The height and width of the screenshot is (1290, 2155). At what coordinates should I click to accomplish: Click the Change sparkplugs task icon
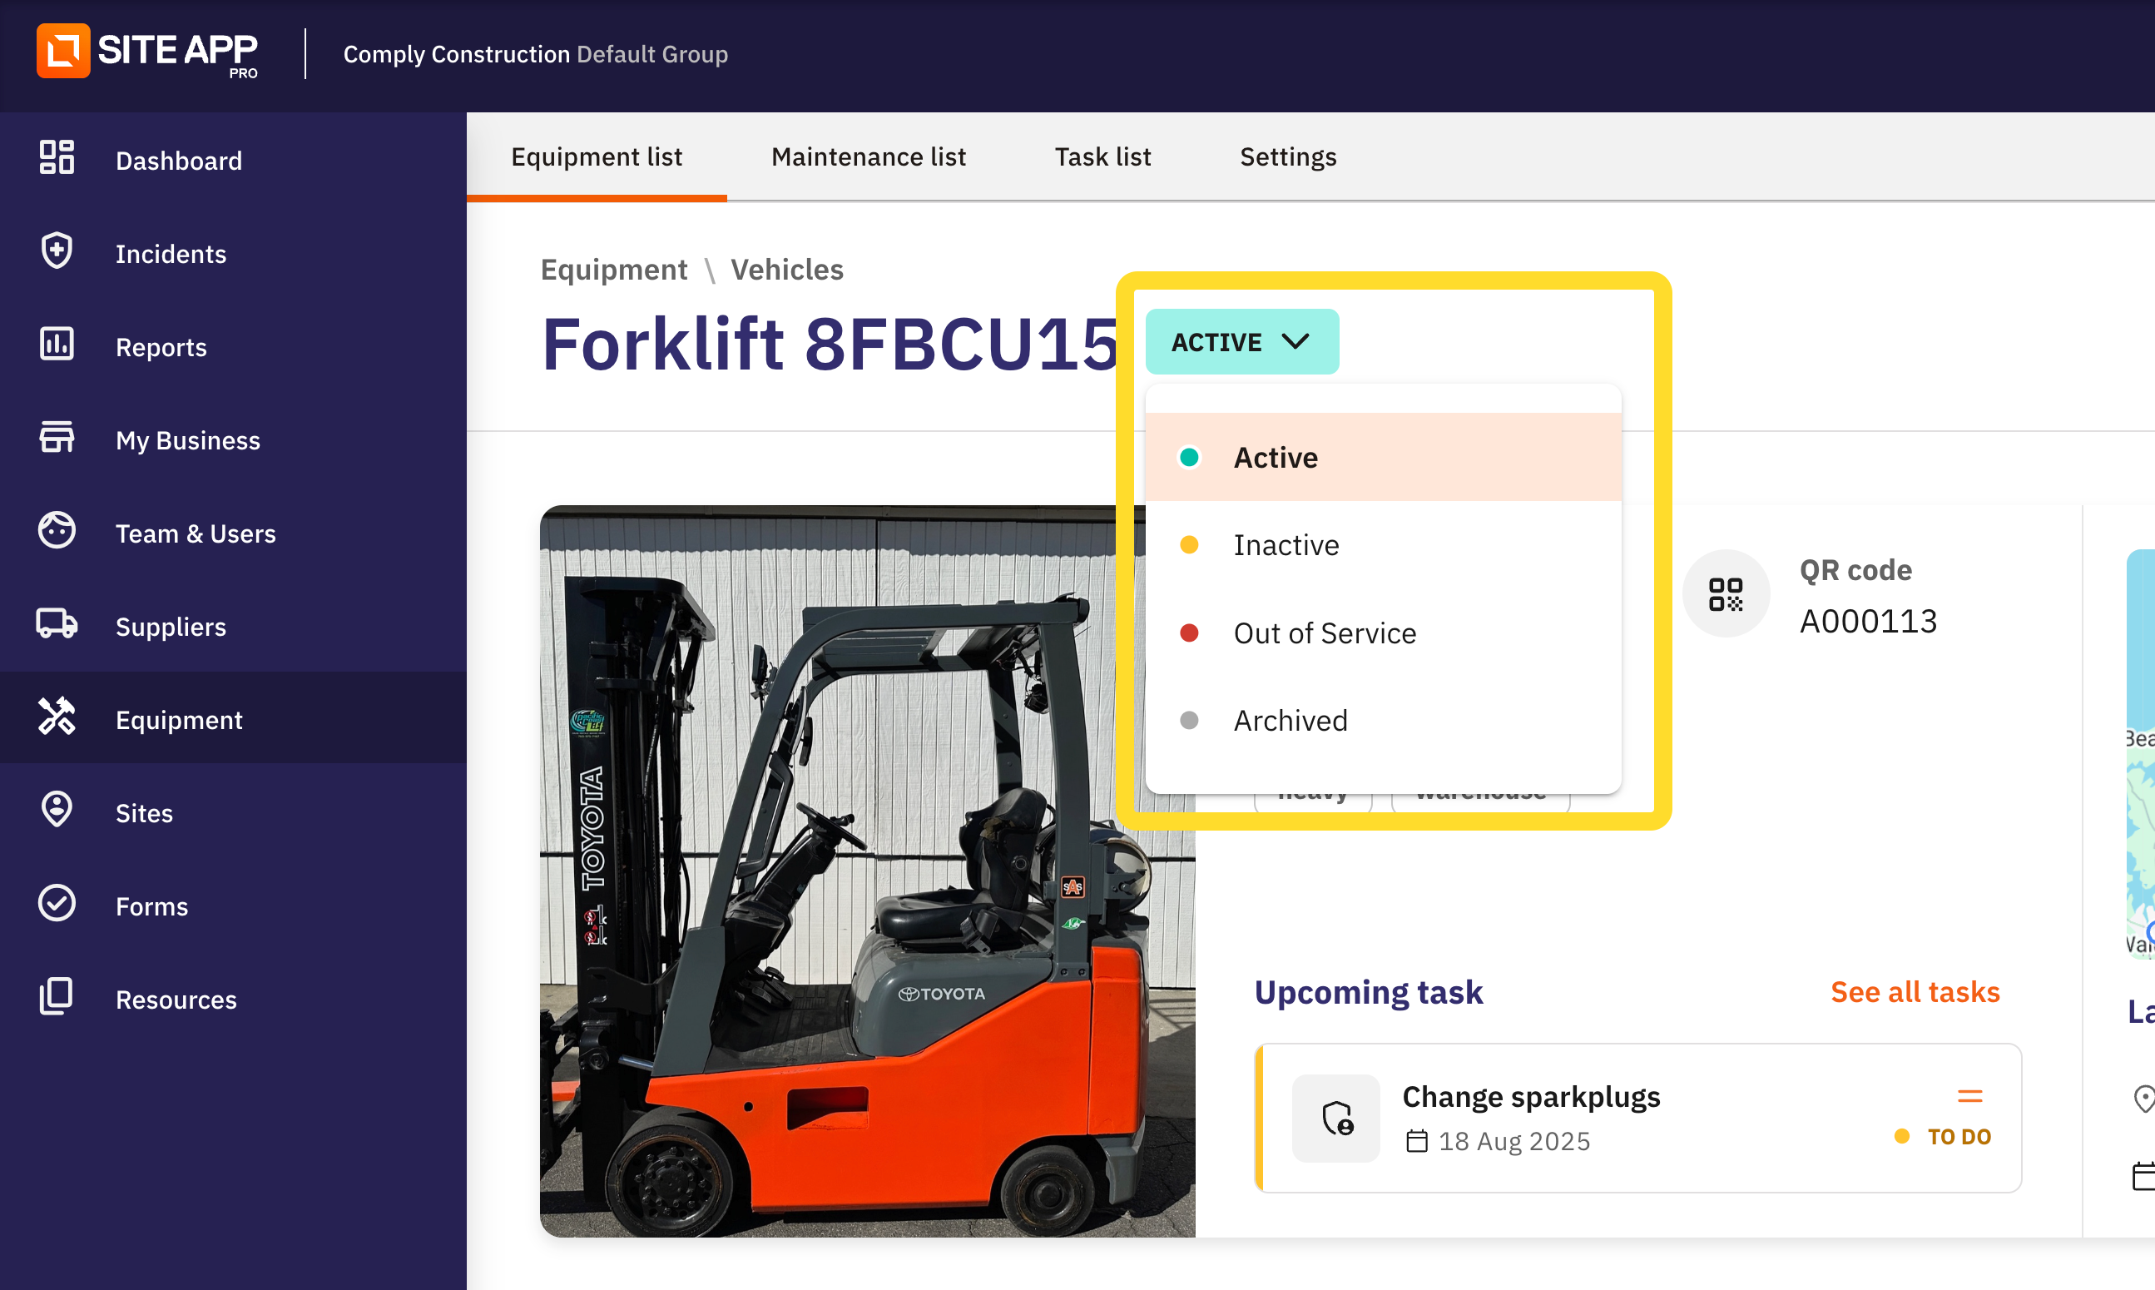[1336, 1119]
